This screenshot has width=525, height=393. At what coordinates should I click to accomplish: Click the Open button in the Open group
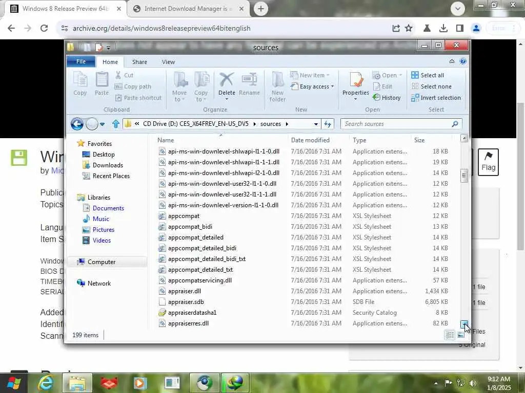coord(387,75)
